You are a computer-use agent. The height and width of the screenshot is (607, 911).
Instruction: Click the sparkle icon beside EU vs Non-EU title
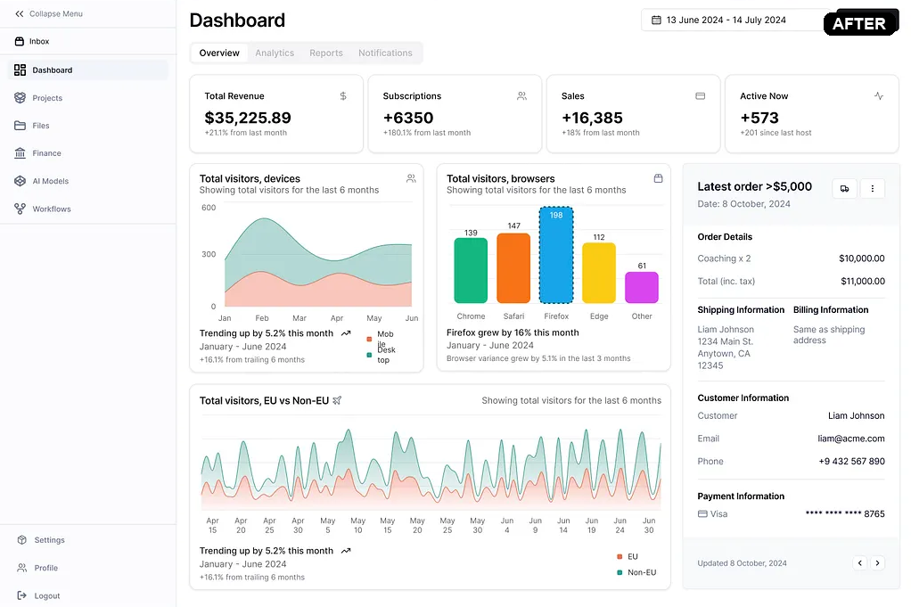[338, 400]
